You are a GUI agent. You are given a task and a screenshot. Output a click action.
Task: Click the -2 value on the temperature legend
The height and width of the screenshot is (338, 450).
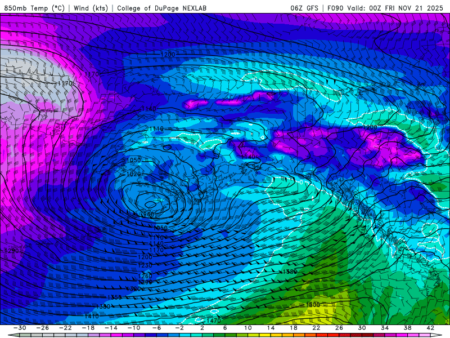pos(179,328)
